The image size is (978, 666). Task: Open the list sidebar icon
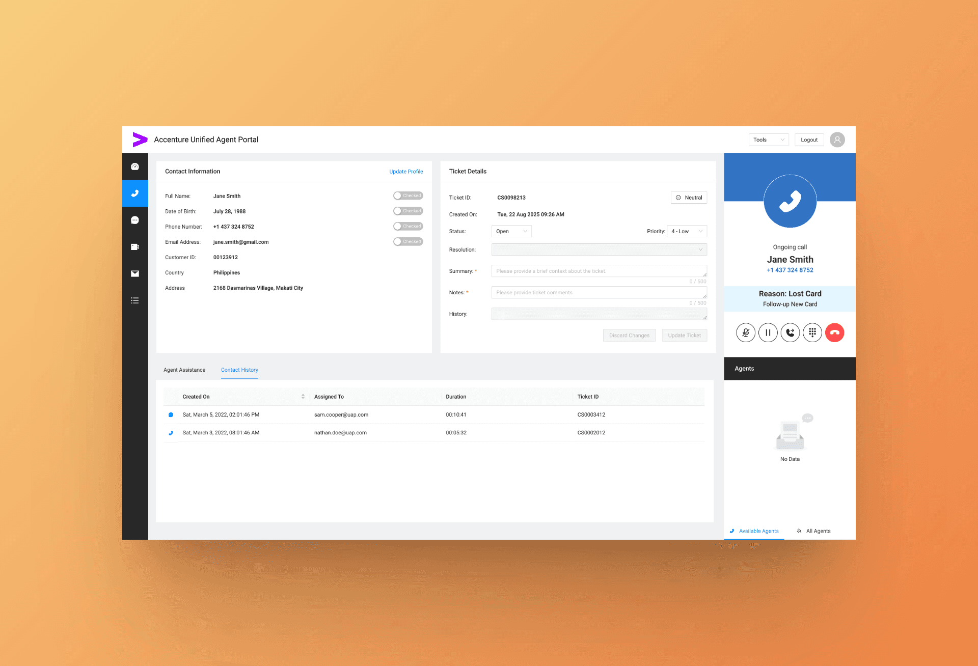135,300
